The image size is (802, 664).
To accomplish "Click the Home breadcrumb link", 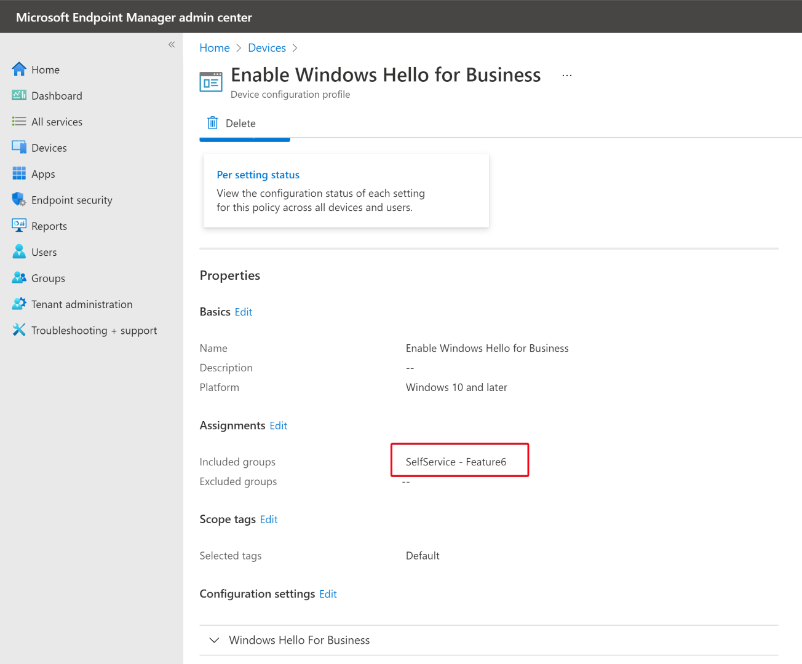I will 215,48.
